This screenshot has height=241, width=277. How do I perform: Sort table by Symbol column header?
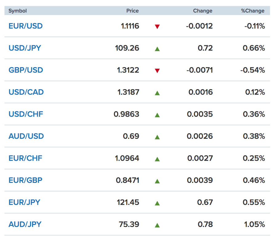click(x=18, y=11)
